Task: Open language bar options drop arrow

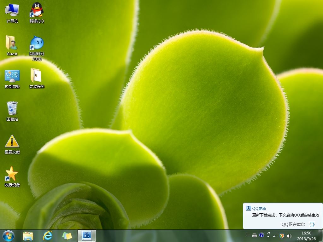Action: pyautogui.click(x=268, y=237)
